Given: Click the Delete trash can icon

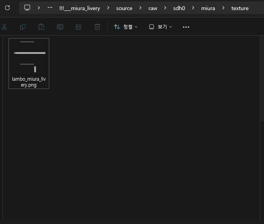Looking at the screenshot, I should point(97,27).
